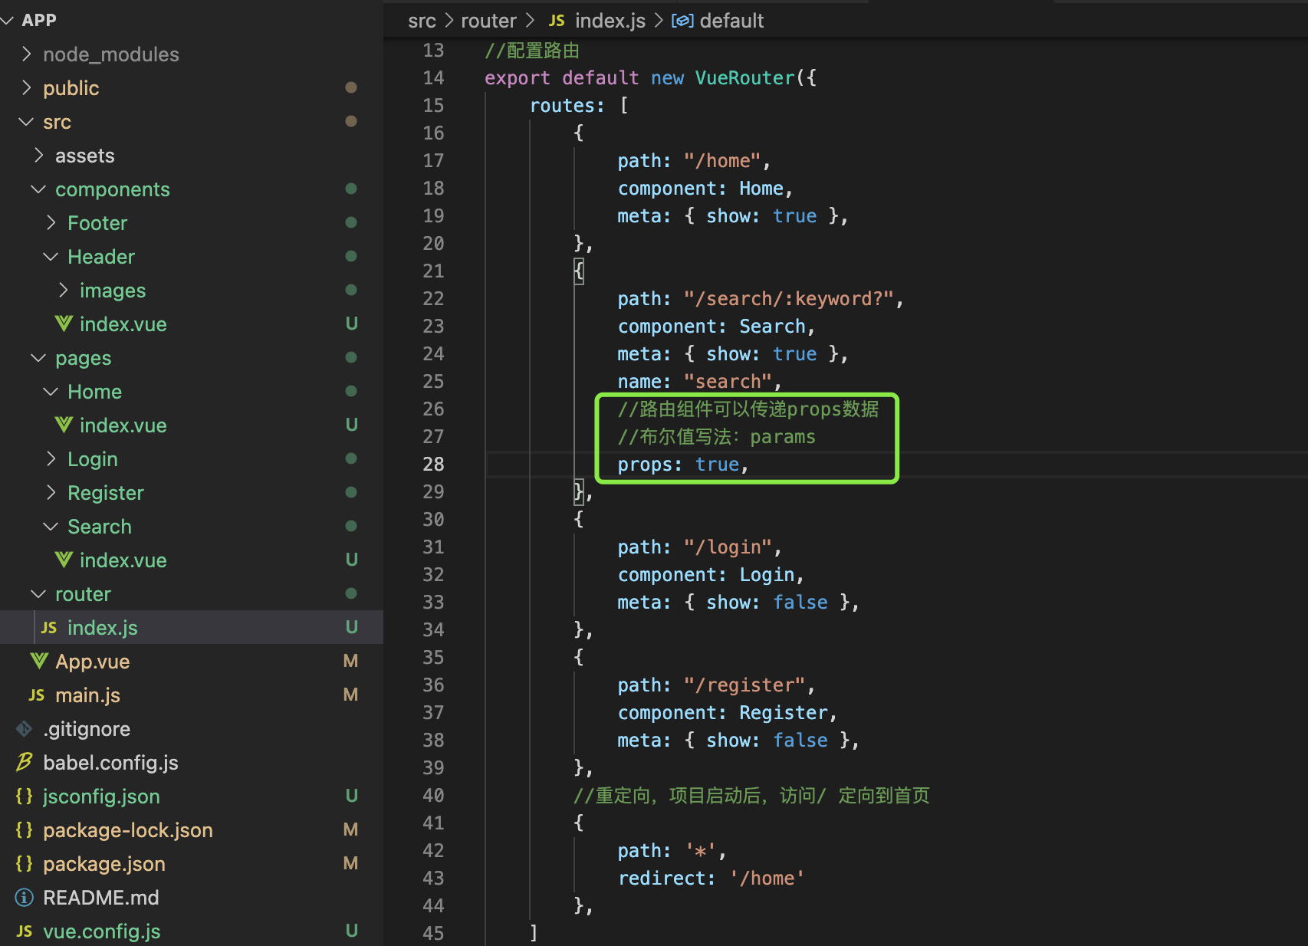Expand the public folder chevron

[x=27, y=87]
